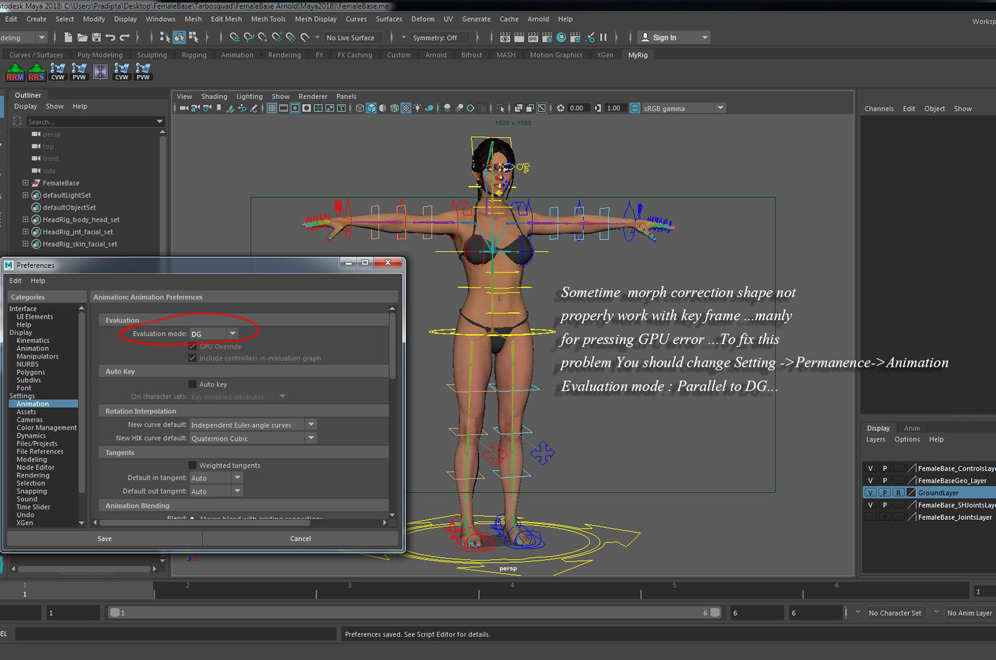Enable viewport Wireframe cube icon
Image resolution: width=996 pixels, height=660 pixels.
point(360,108)
